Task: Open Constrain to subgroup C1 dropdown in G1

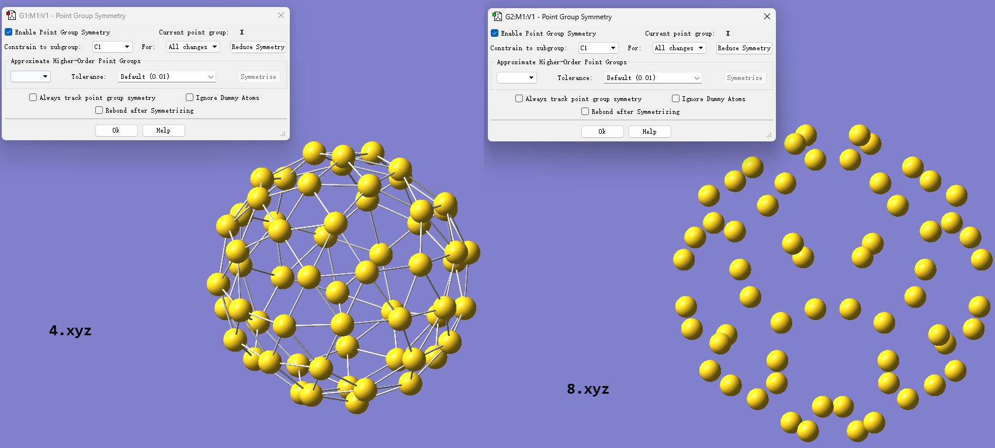Action: click(112, 47)
